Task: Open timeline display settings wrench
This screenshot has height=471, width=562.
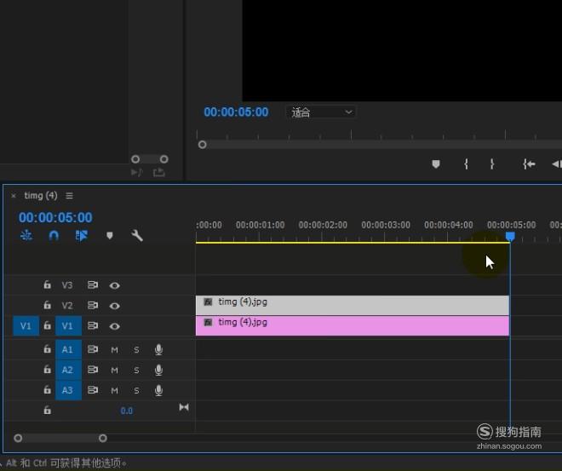Action: [x=137, y=235]
